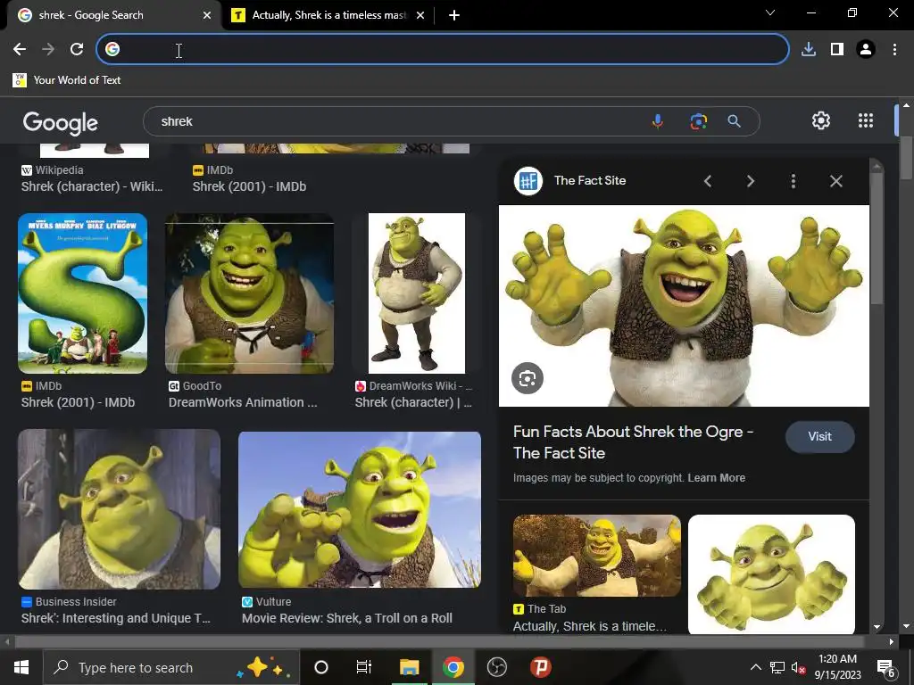This screenshot has height=685, width=914.
Task: Switch to the Actually, Shrek is a timeless tab
Action: coord(327,16)
